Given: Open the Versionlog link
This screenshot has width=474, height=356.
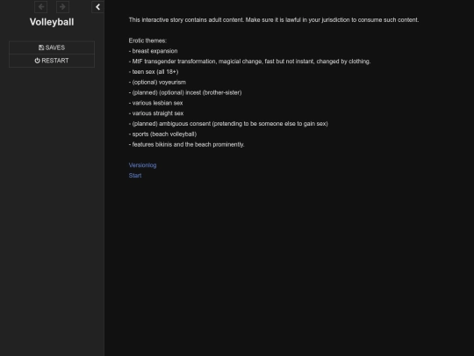Looking at the screenshot, I should (142, 165).
